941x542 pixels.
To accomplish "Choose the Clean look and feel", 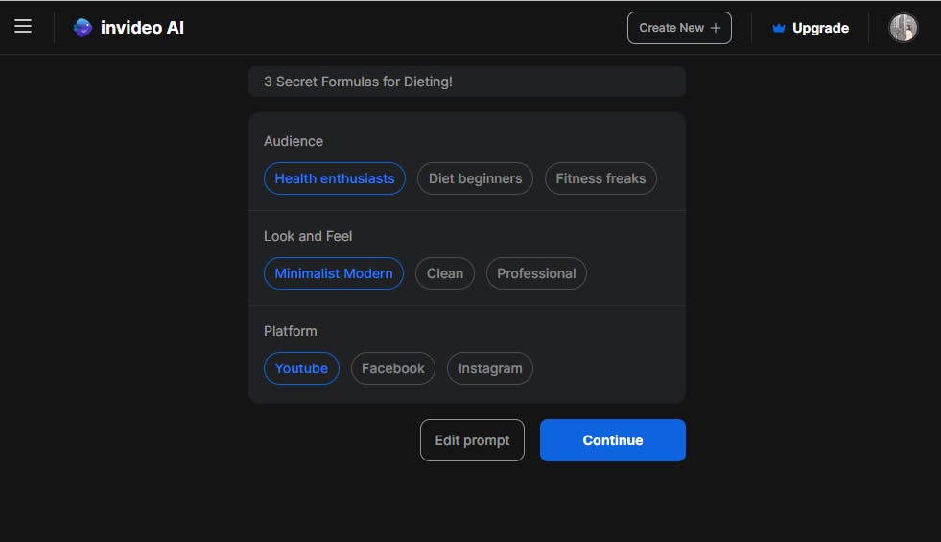I will 445,273.
